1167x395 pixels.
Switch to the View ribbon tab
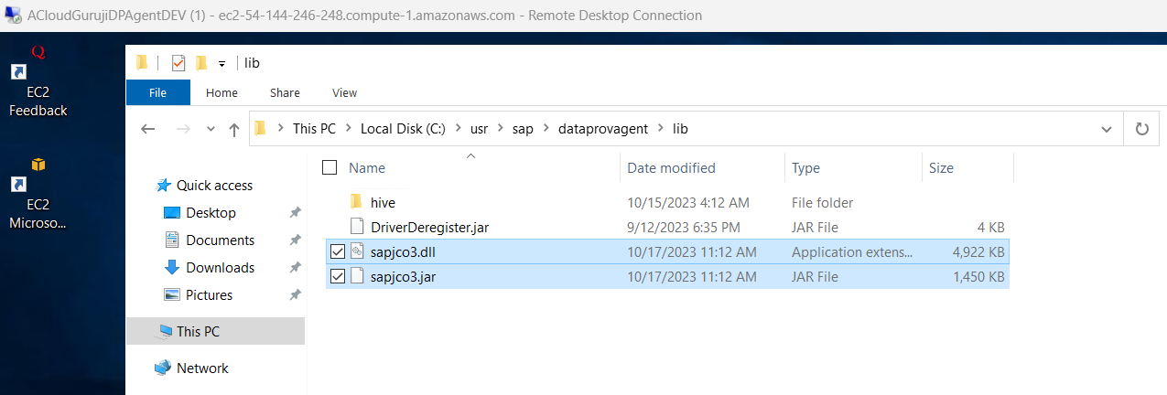click(344, 92)
